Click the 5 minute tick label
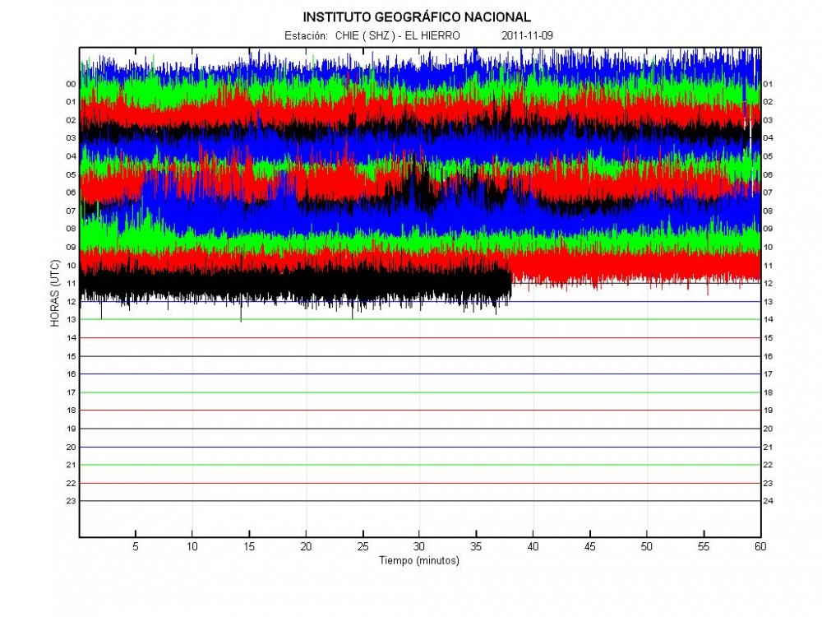Image resolution: width=822 pixels, height=617 pixels. [x=136, y=546]
